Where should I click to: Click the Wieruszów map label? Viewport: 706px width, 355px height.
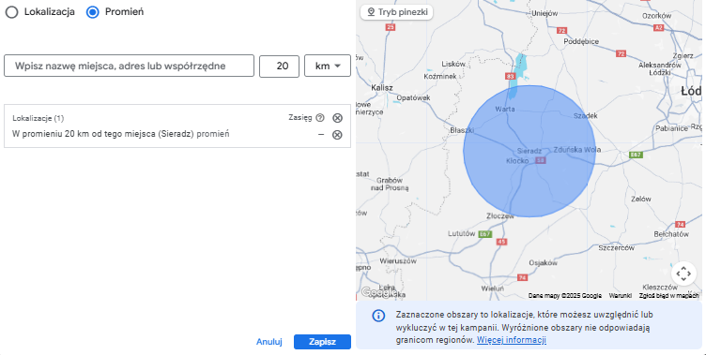[x=398, y=260]
